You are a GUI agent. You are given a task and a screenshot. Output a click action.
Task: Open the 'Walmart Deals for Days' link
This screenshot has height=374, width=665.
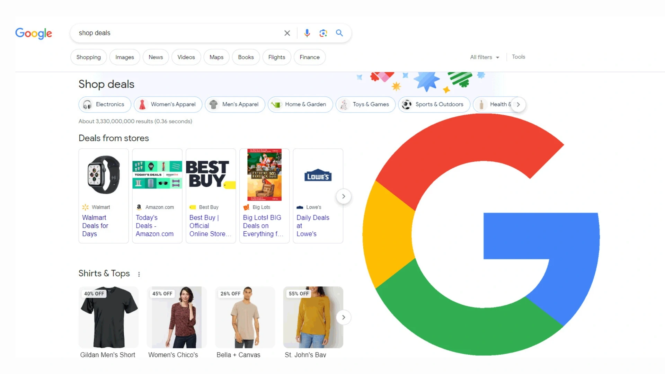tap(95, 226)
